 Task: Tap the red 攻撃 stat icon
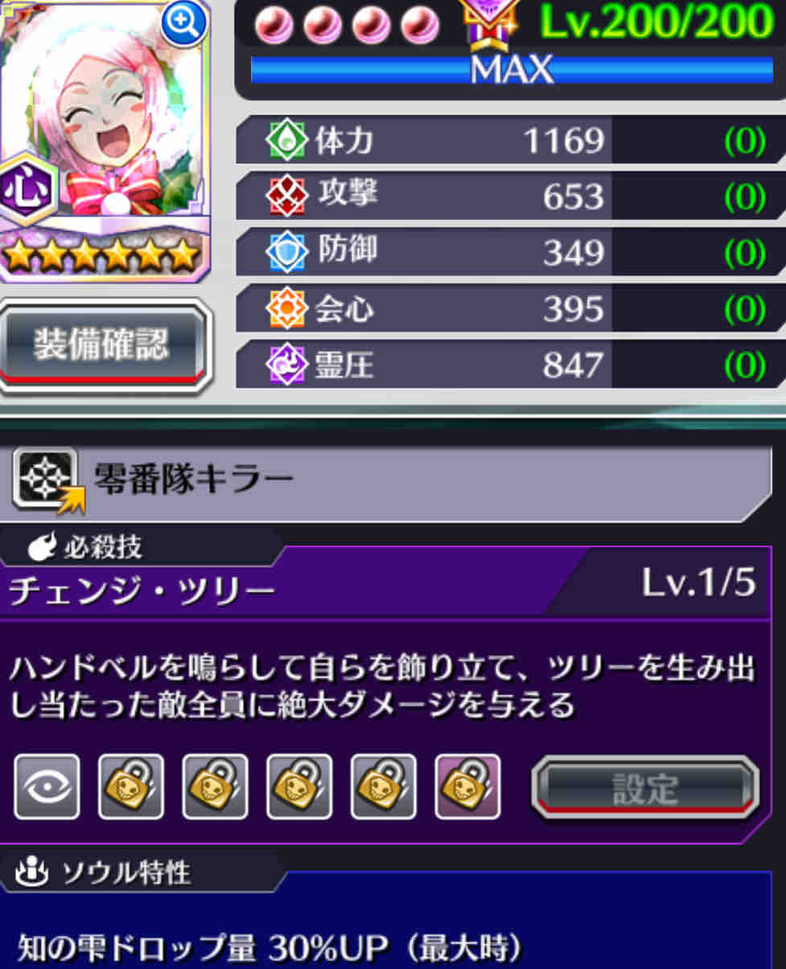click(x=287, y=196)
